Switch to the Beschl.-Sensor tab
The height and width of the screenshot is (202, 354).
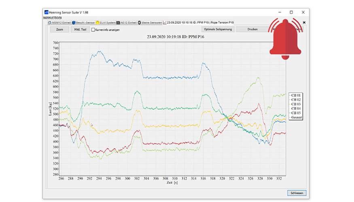tap(85, 23)
